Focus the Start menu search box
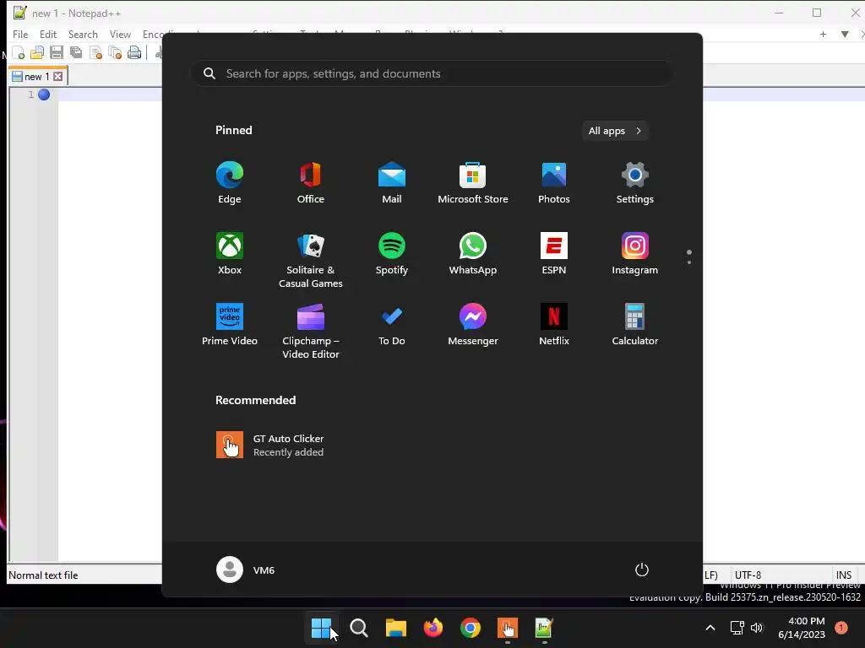The height and width of the screenshot is (648, 865). click(432, 73)
